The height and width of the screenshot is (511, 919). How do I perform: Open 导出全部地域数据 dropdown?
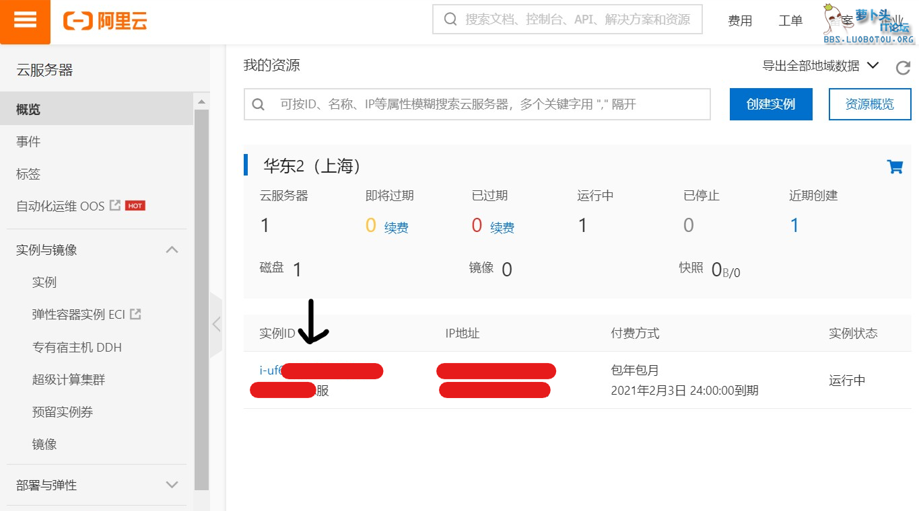[820, 66]
